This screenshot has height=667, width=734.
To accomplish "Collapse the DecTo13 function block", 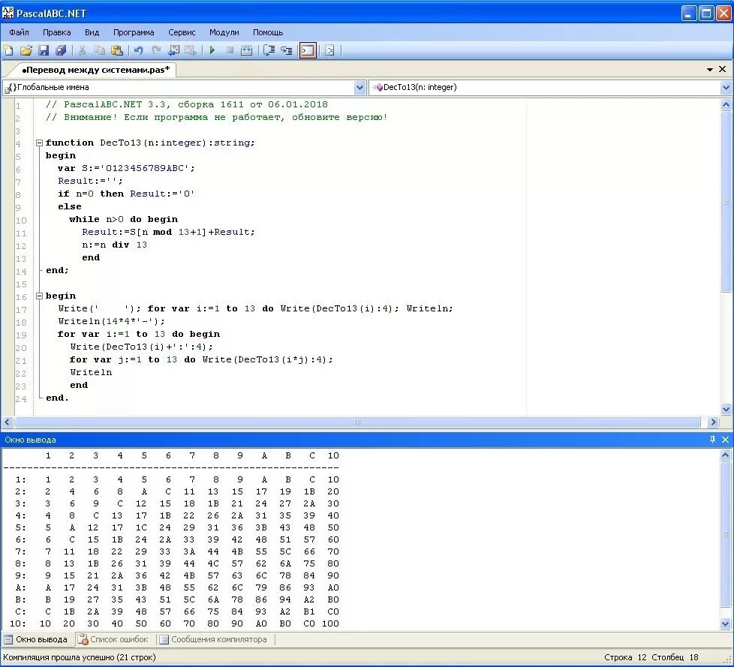I will (x=39, y=143).
